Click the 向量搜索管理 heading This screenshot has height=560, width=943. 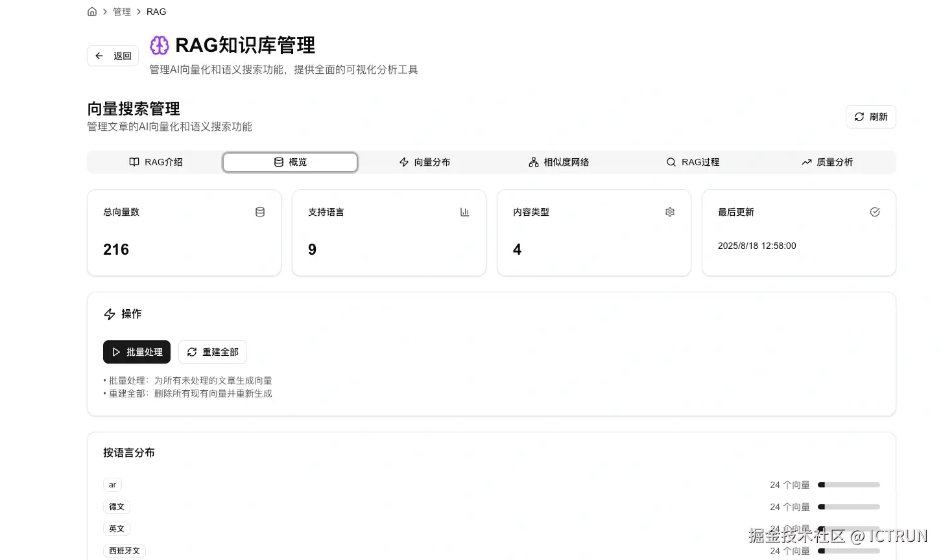pyautogui.click(x=134, y=109)
